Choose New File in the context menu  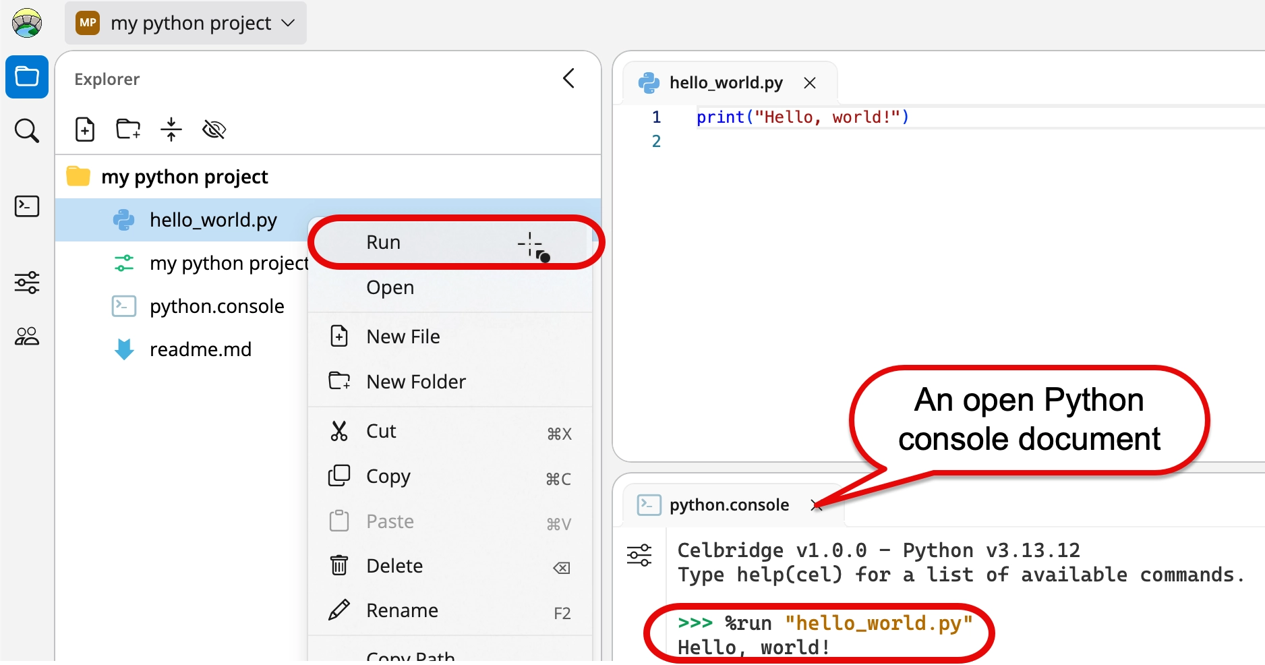tap(450, 337)
